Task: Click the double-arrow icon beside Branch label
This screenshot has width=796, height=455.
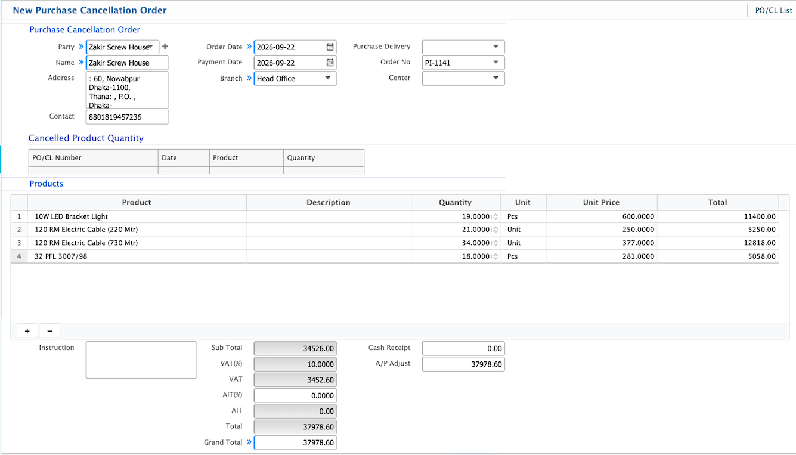Action: (249, 78)
